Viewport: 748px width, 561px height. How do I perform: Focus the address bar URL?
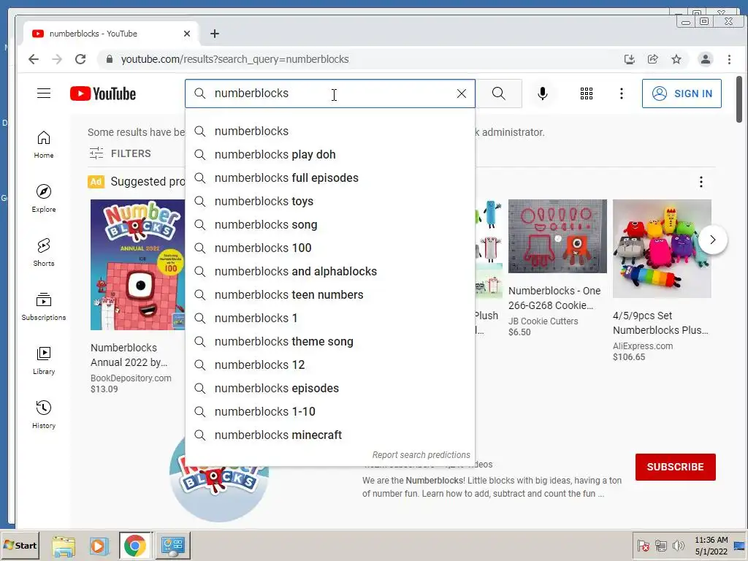[234, 59]
